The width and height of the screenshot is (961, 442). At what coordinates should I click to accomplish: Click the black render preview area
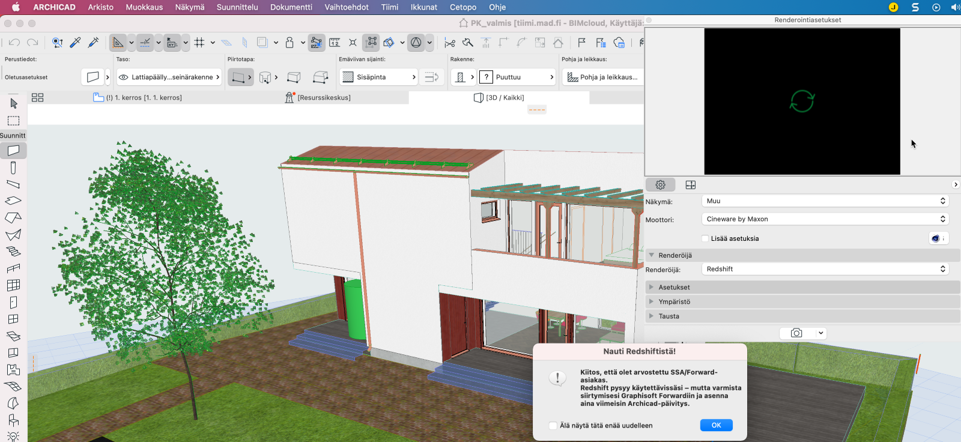802,101
